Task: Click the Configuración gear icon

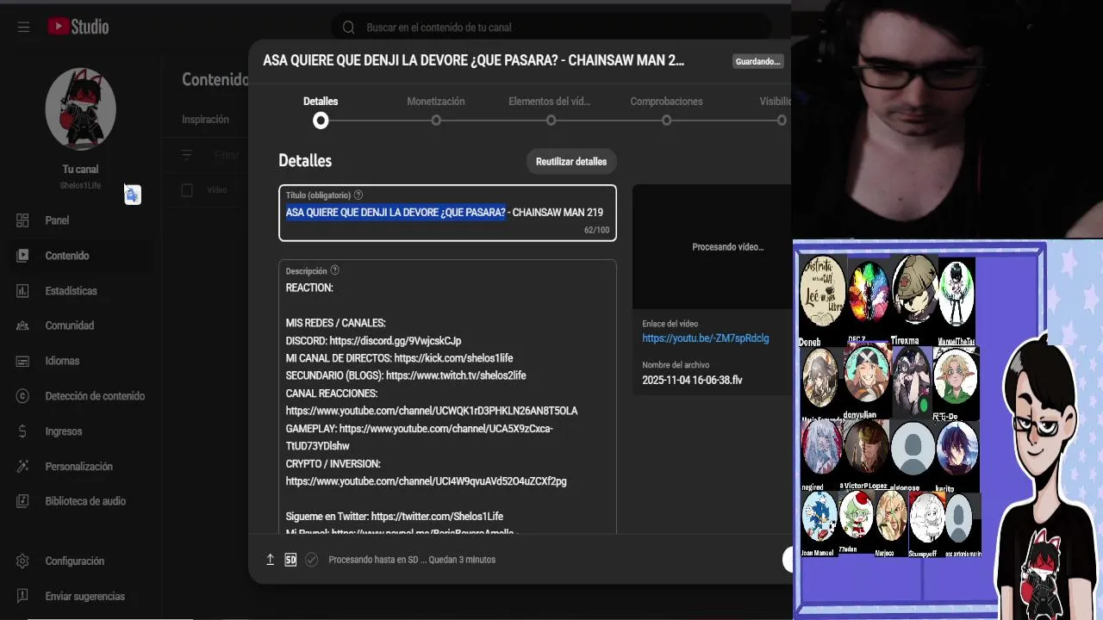Action: click(x=23, y=561)
